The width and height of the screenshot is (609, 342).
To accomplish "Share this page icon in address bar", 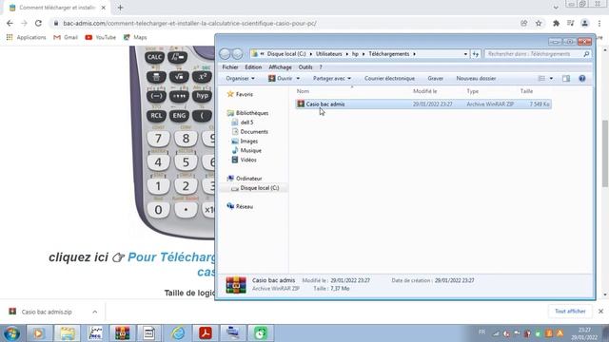I will click(524, 23).
